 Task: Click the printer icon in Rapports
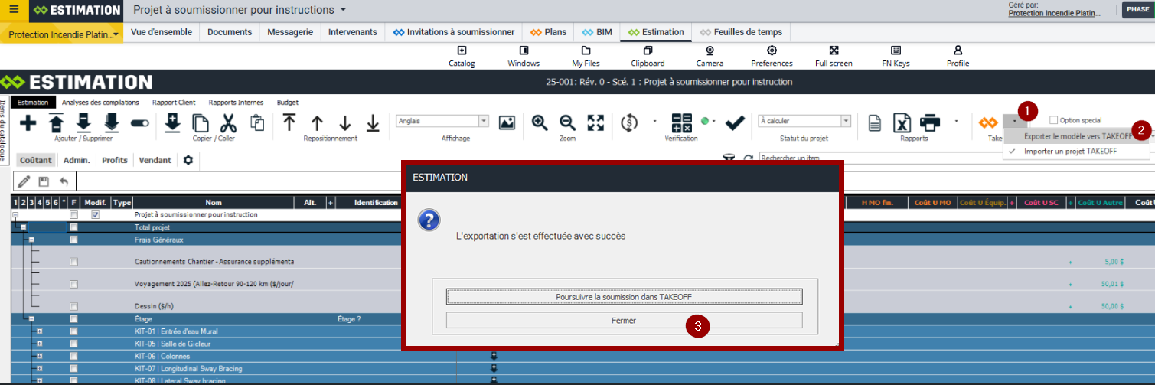click(930, 122)
